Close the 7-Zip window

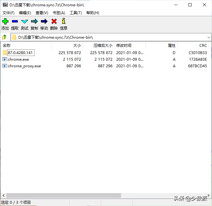pos(204,5)
